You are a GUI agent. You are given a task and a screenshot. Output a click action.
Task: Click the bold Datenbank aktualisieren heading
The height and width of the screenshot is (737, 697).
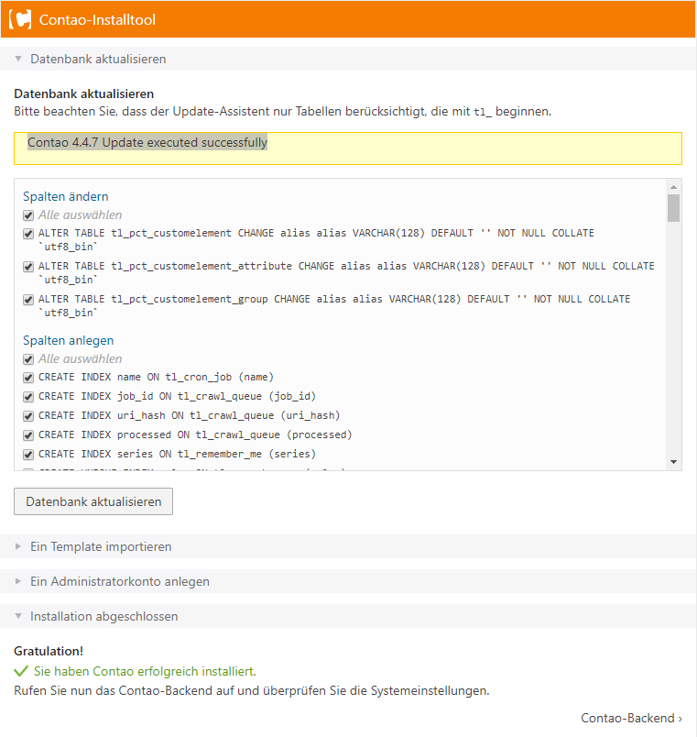(x=84, y=93)
